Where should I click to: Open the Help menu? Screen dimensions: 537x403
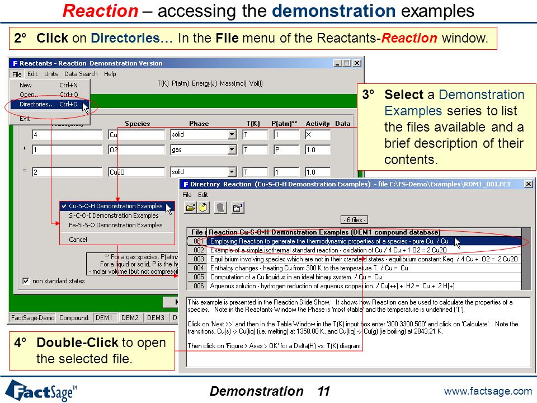coord(110,74)
